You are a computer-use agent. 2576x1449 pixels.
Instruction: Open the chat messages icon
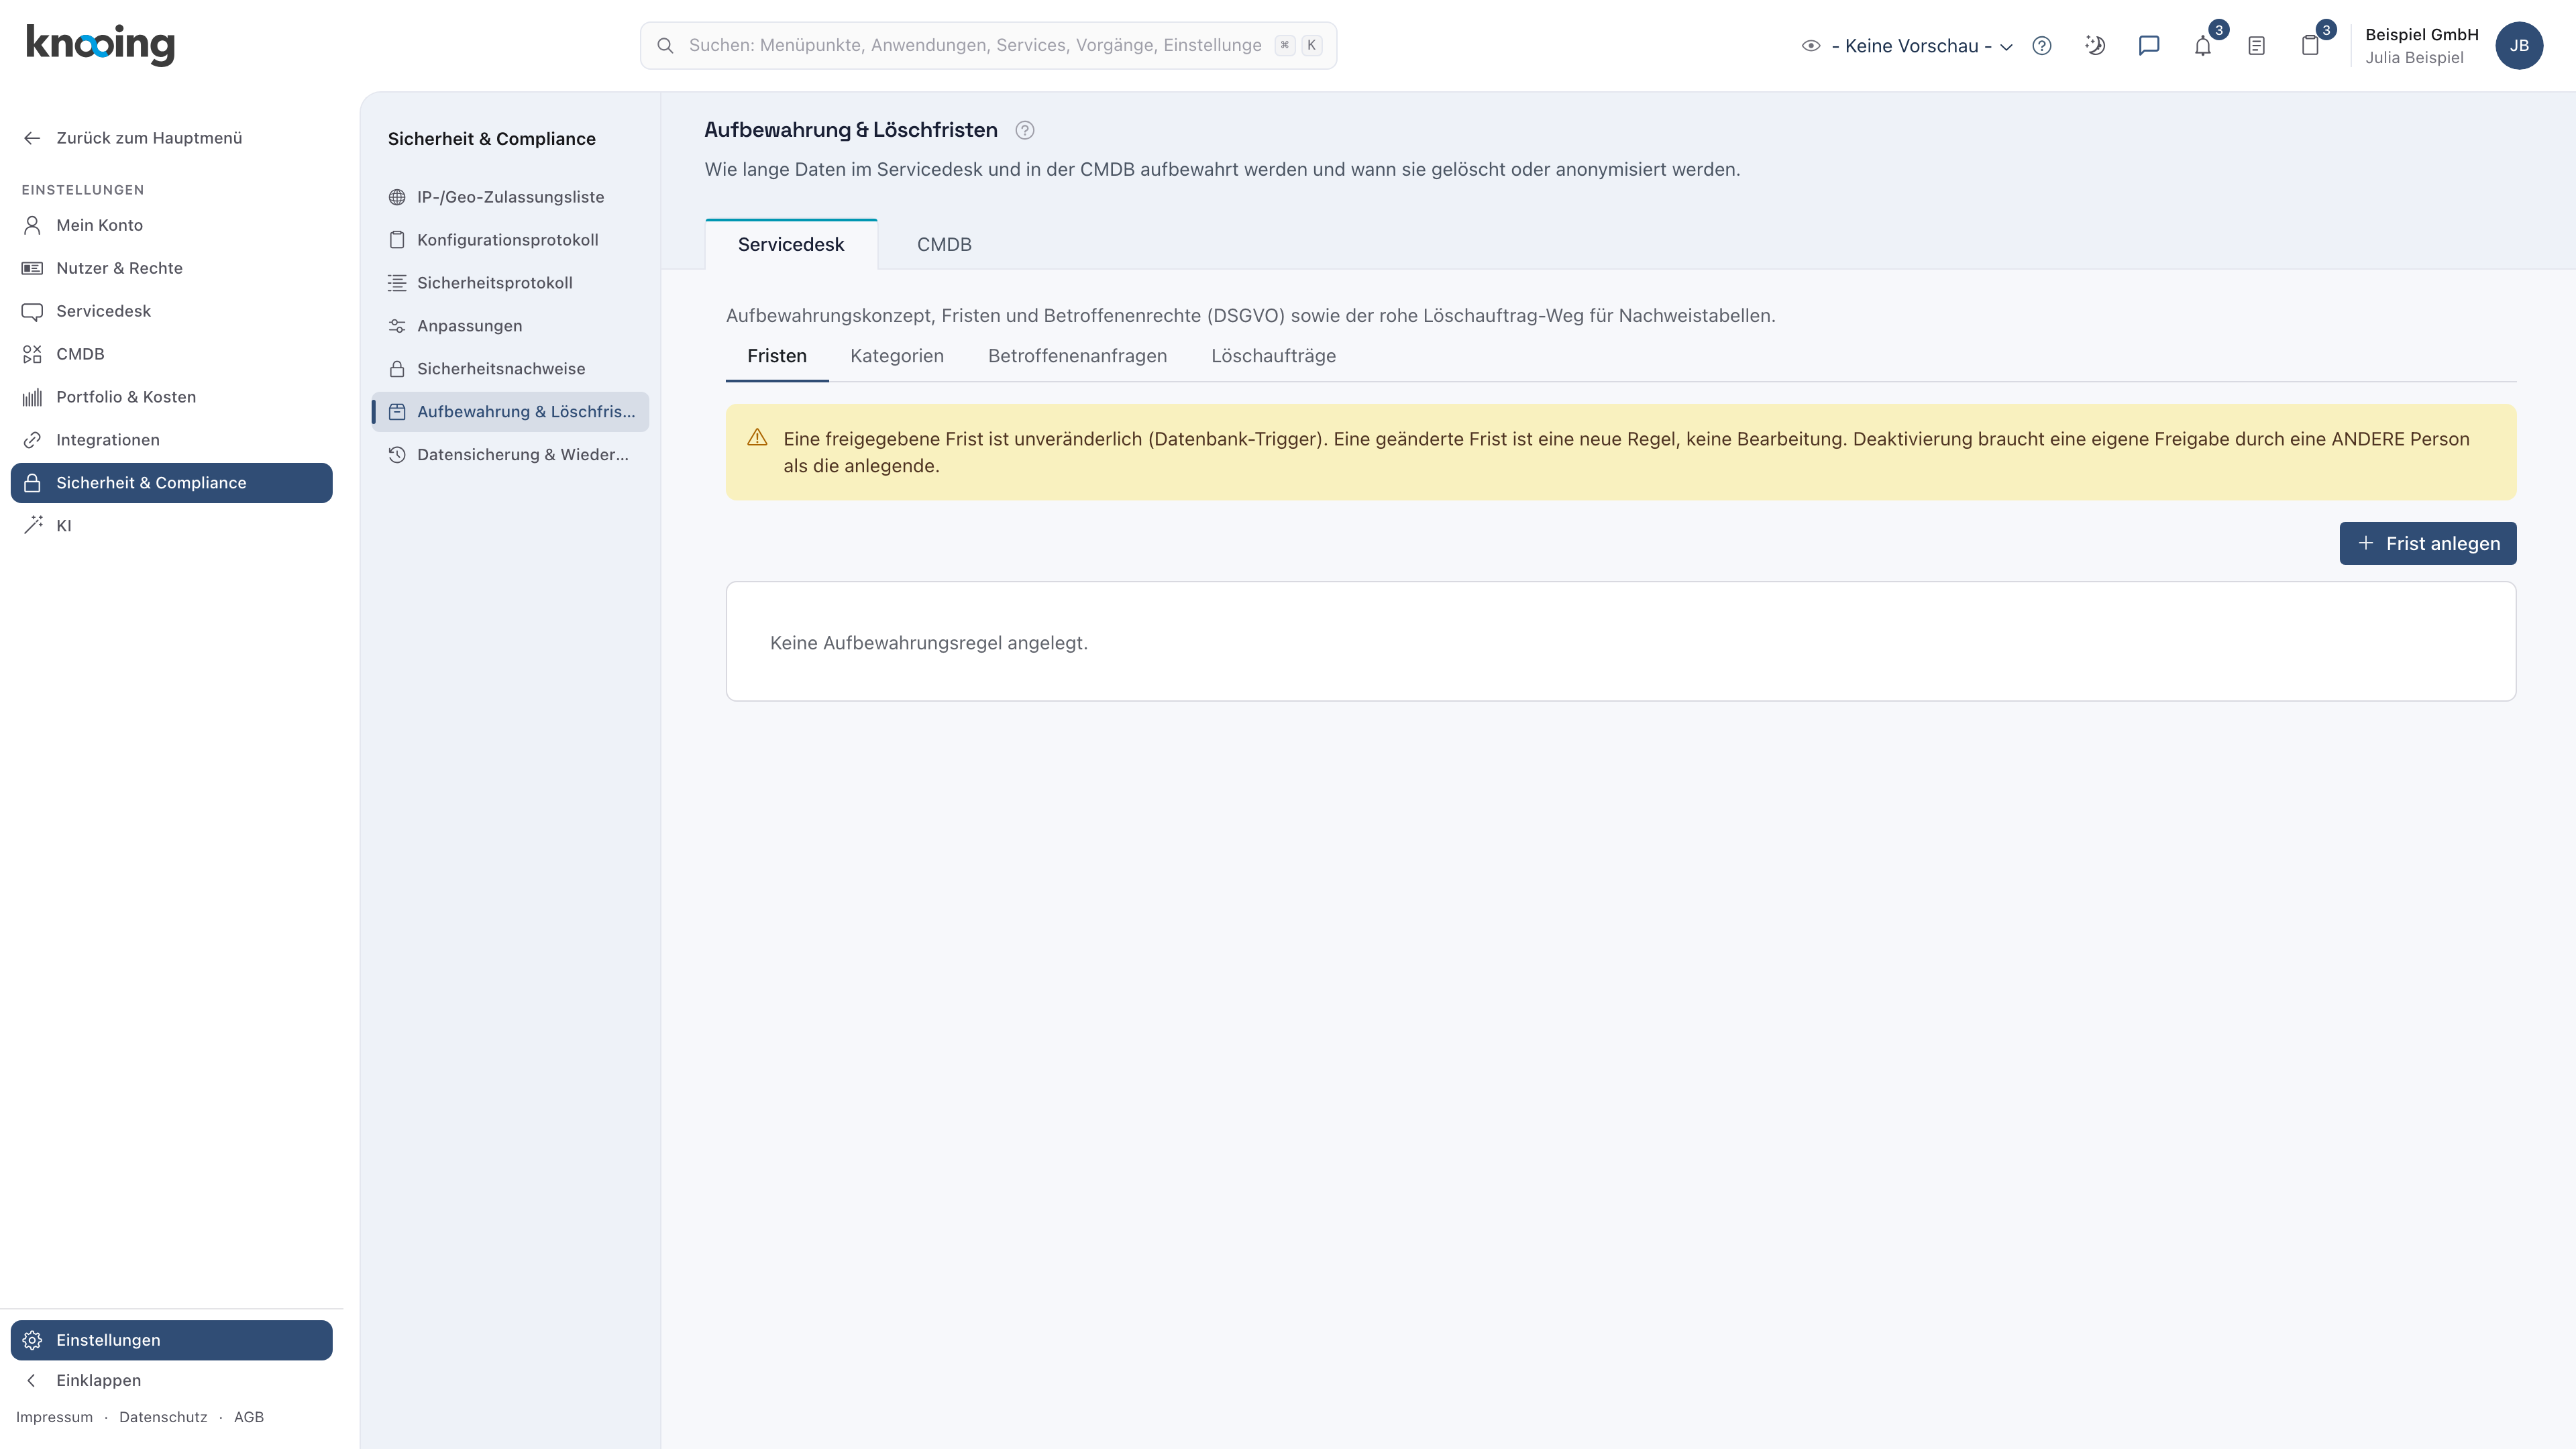click(2149, 45)
